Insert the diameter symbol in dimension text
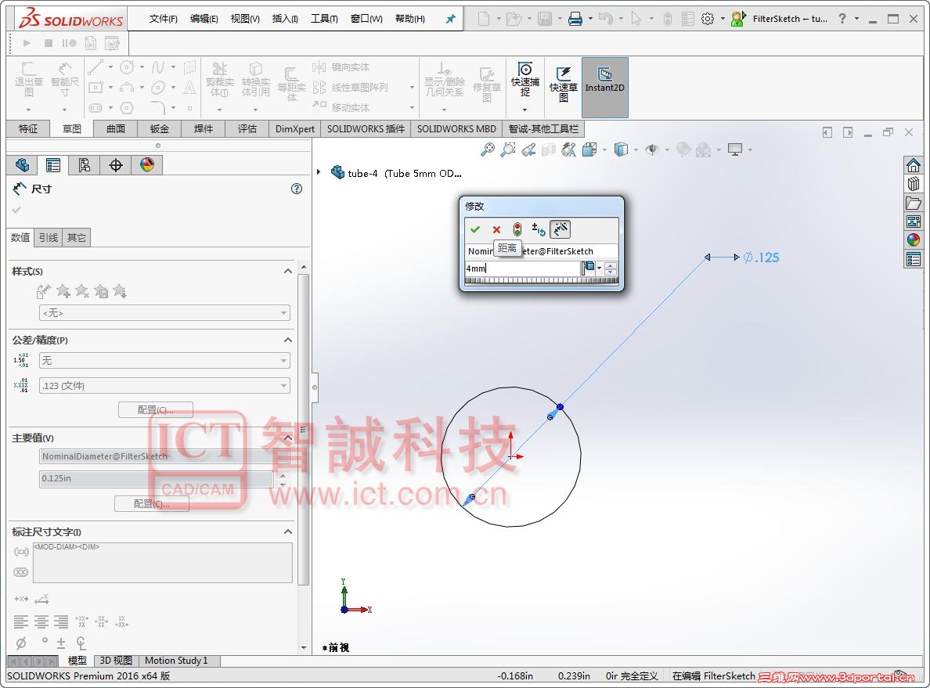Image resolution: width=930 pixels, height=688 pixels. pos(21,643)
